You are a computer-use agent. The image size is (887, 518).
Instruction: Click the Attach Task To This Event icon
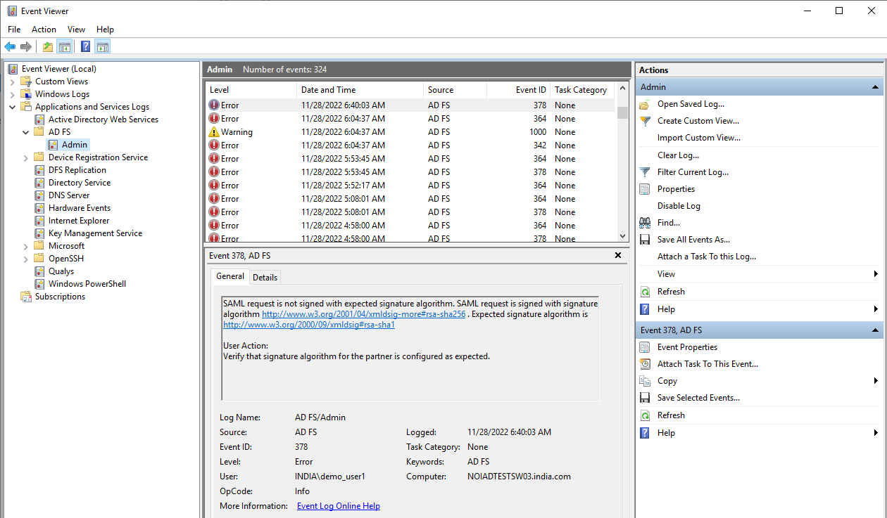pyautogui.click(x=645, y=364)
